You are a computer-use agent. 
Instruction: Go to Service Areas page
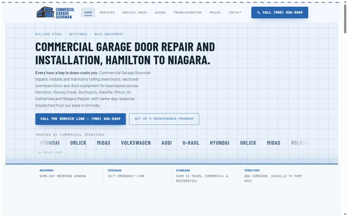(x=134, y=13)
